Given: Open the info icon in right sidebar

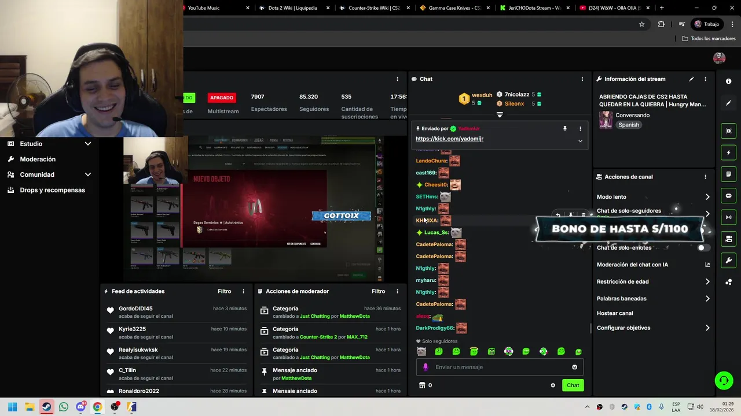Looking at the screenshot, I should pos(728,81).
